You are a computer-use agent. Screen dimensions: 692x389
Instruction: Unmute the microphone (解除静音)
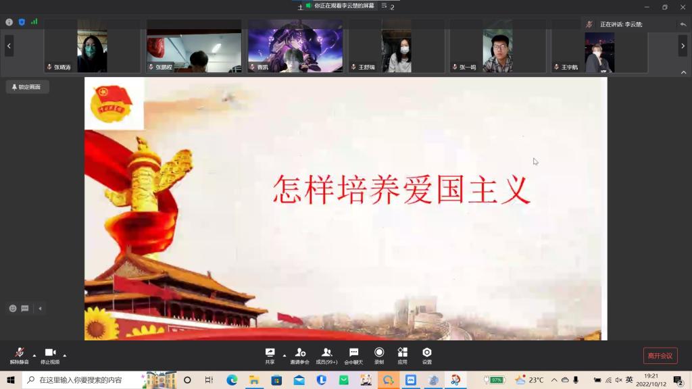[19, 355]
